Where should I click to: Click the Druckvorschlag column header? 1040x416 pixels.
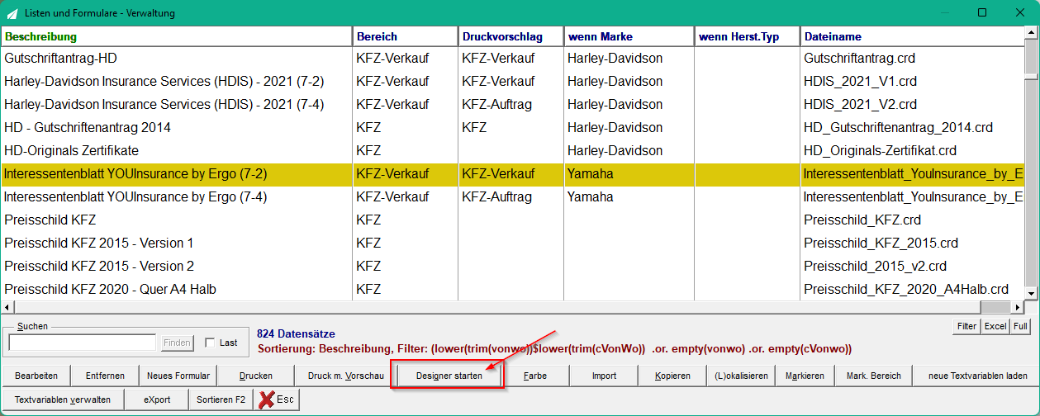[x=511, y=36]
